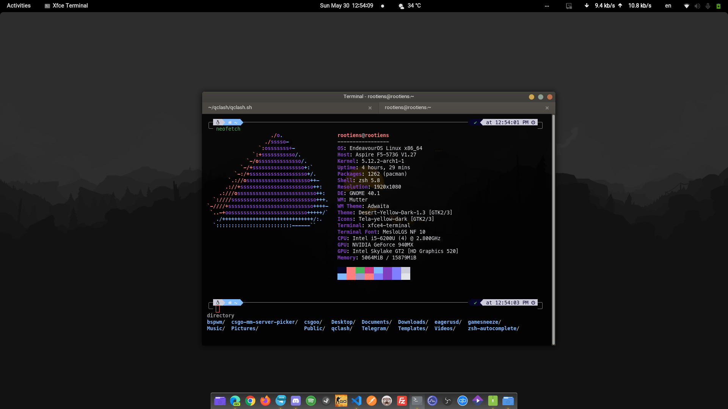This screenshot has height=409, width=728.
Task: Click the 'NVIDIA GeForce 940MX' GPU line
Action: point(383,245)
